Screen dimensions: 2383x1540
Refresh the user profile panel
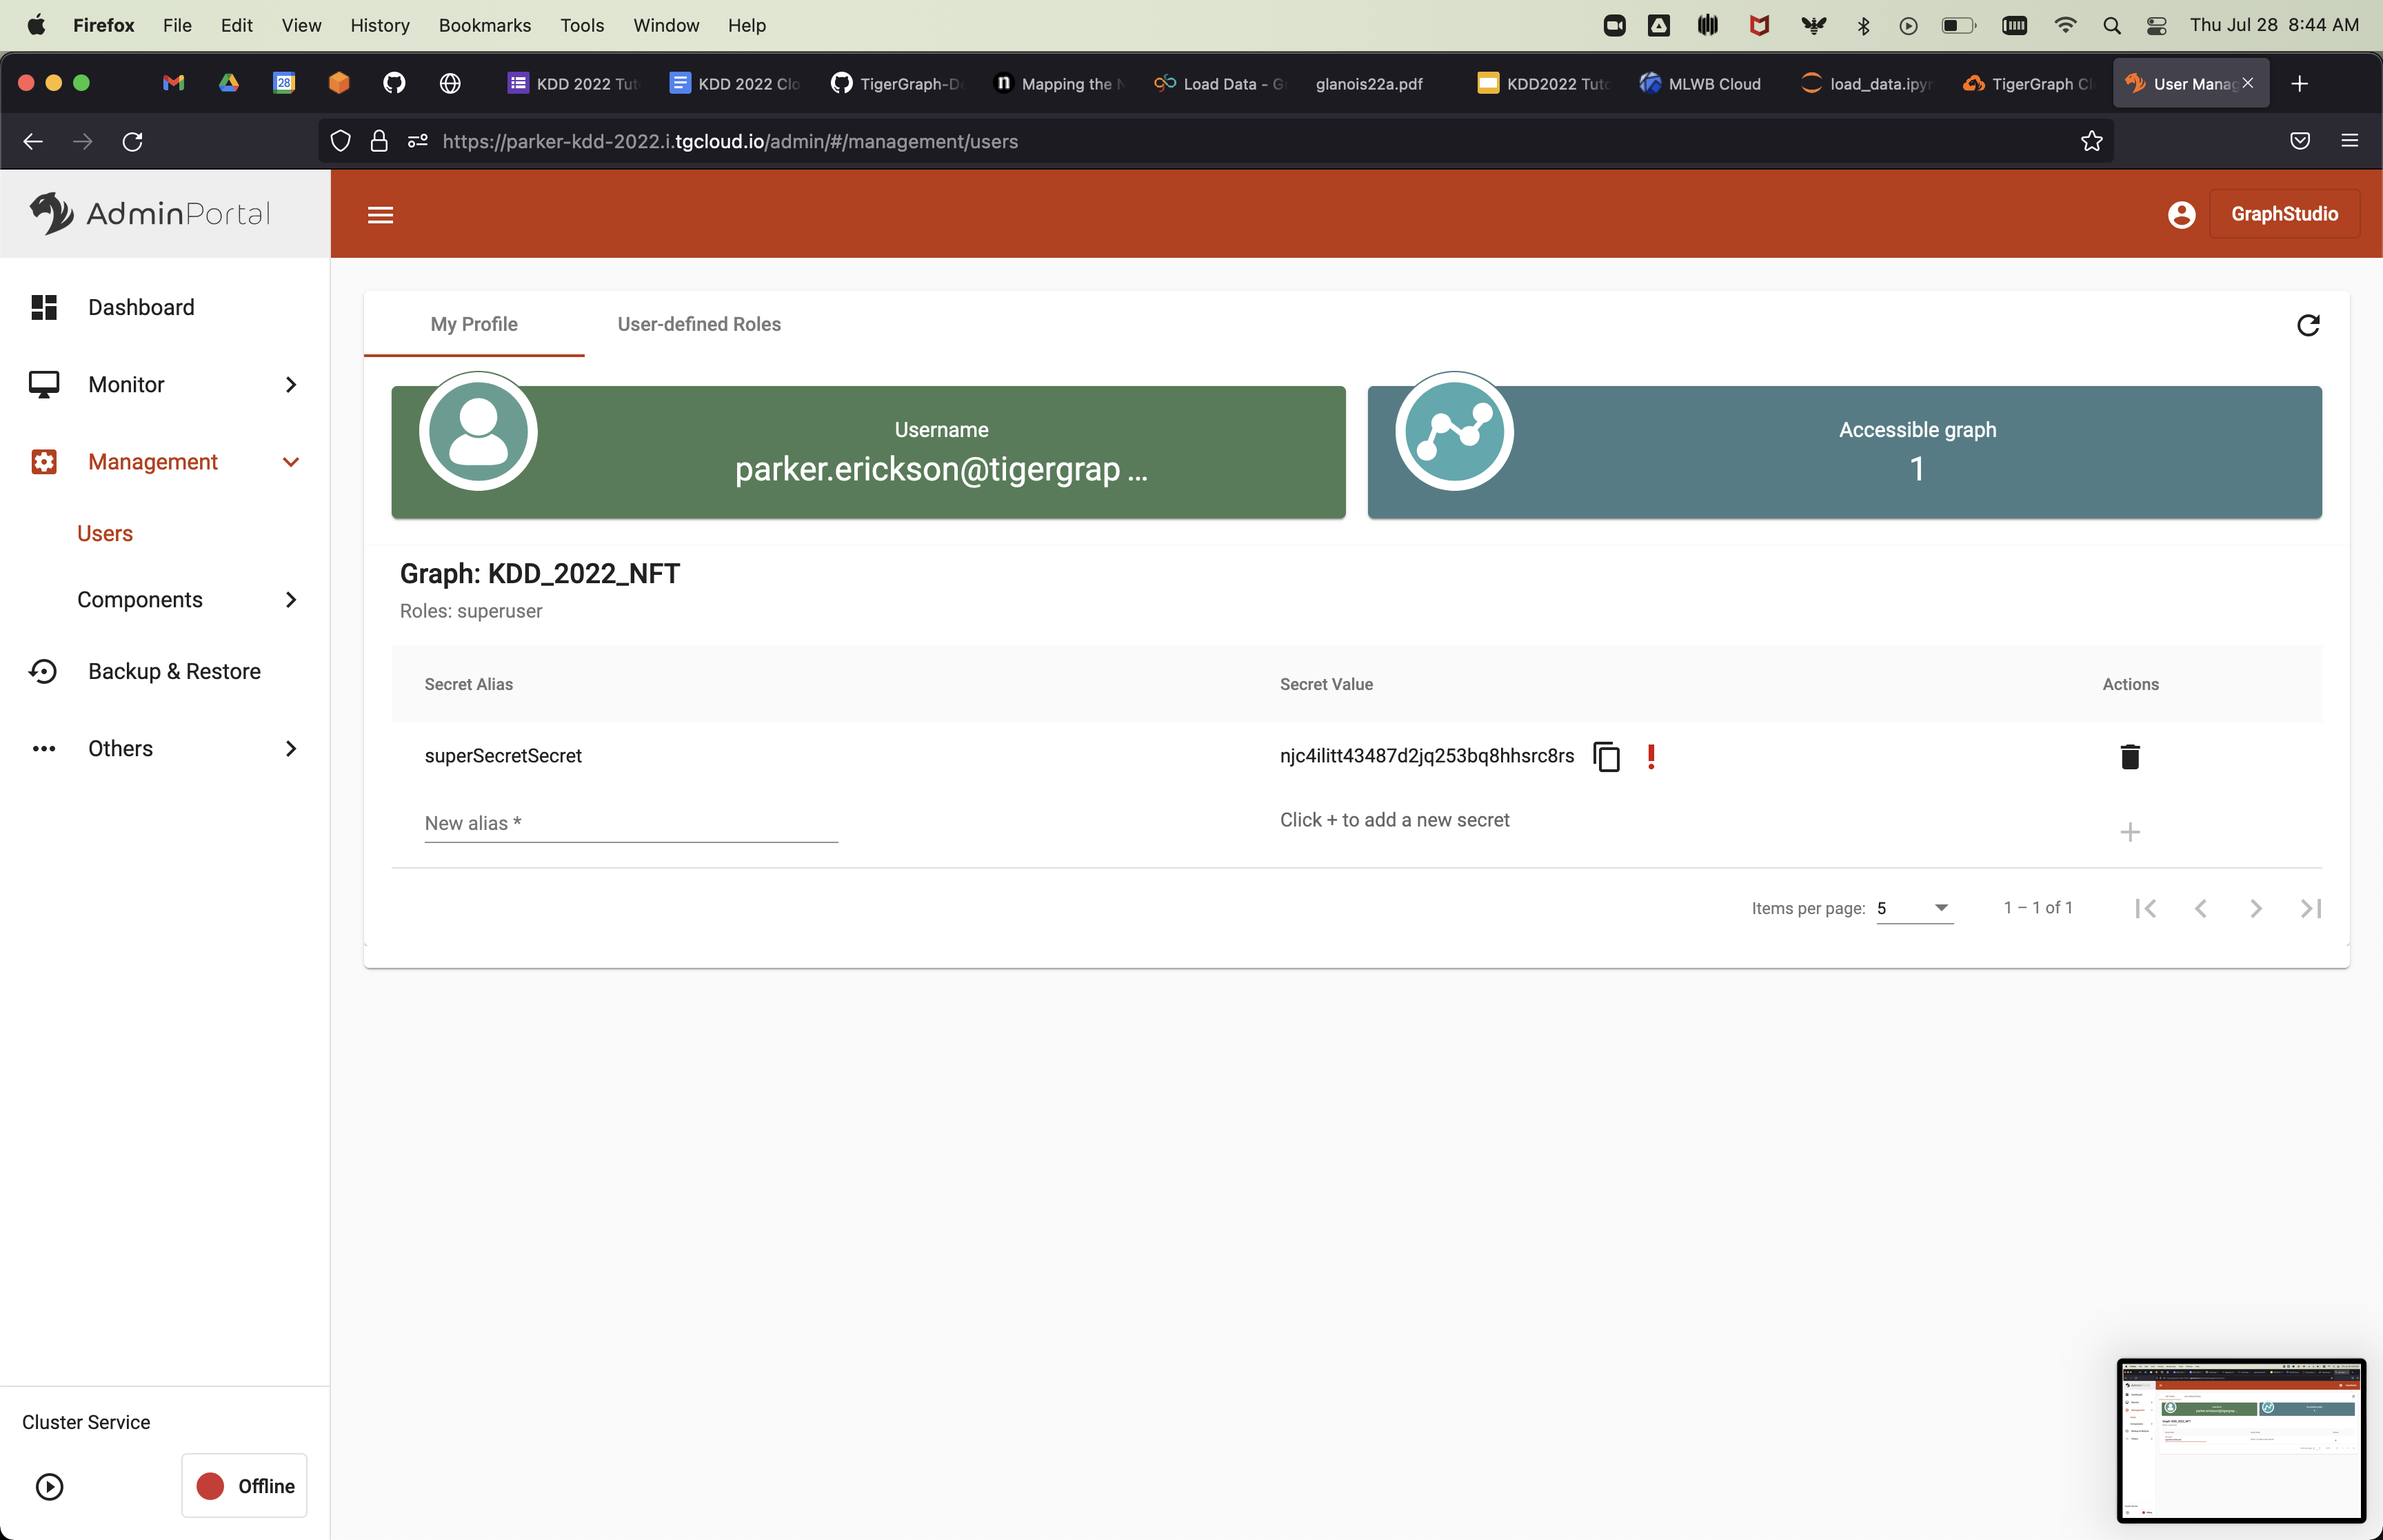pyautogui.click(x=2307, y=325)
